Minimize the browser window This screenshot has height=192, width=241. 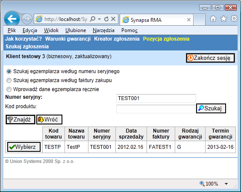[205, 8]
